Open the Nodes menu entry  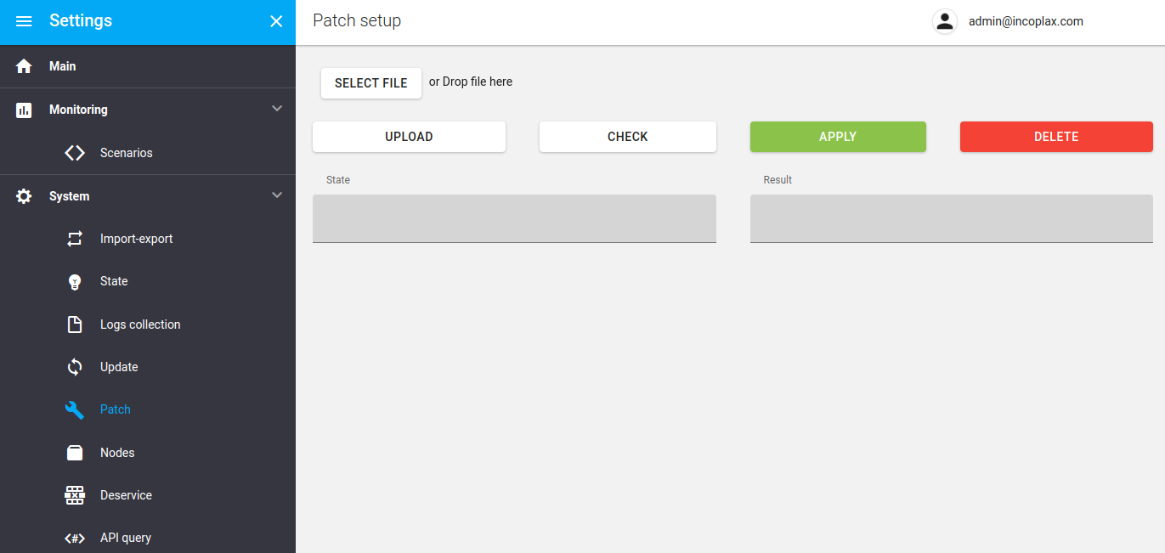click(148, 453)
